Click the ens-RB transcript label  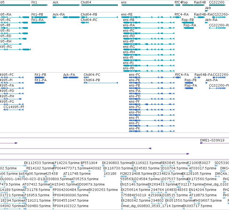[129, 20]
